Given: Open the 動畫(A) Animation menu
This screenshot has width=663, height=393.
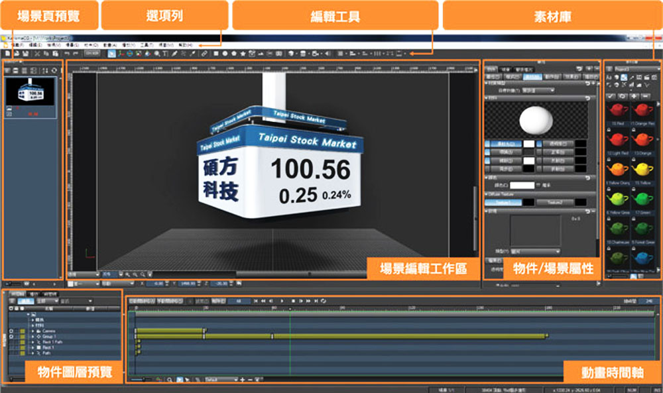Looking at the screenshot, I should pyautogui.click(x=110, y=45).
